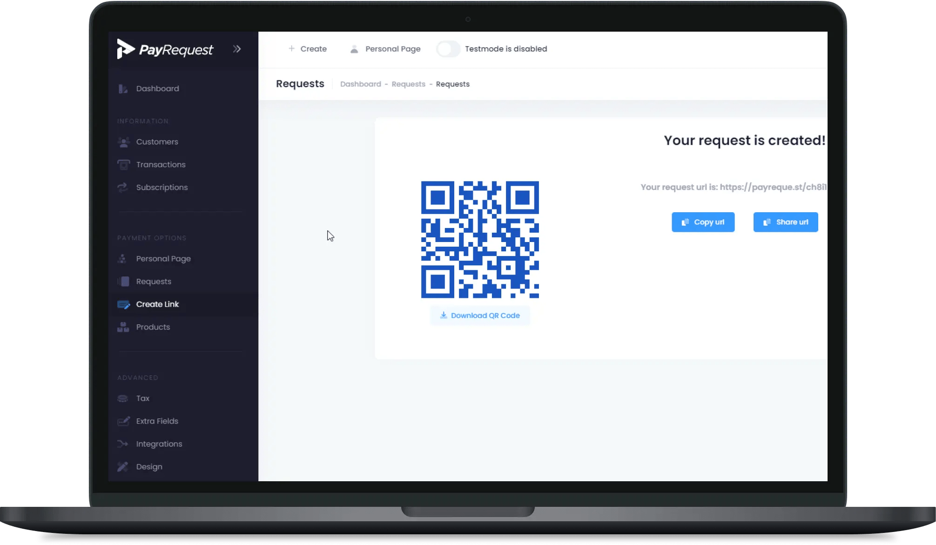This screenshot has height=545, width=936.
Task: Select the Design icon in the sidebar
Action: (x=122, y=466)
